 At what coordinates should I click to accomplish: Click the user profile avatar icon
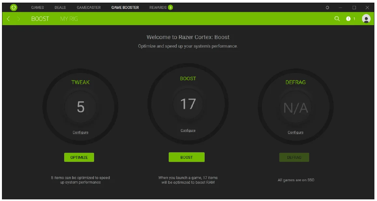point(366,19)
